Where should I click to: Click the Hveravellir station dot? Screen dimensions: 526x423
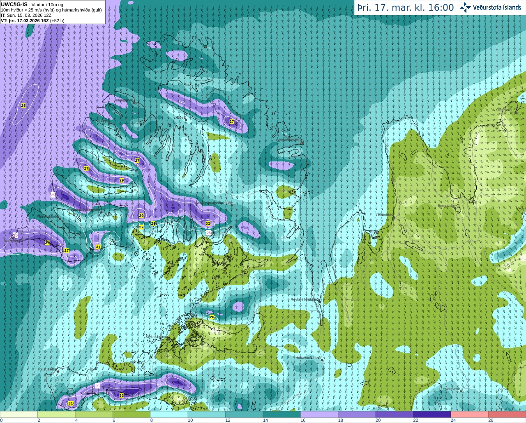[x=461, y=391]
